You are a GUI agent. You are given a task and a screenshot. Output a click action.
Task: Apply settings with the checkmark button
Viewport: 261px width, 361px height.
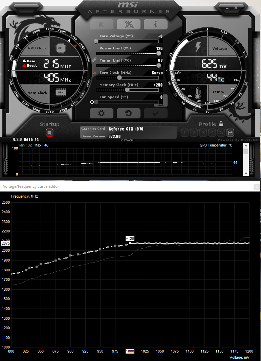[155, 113]
